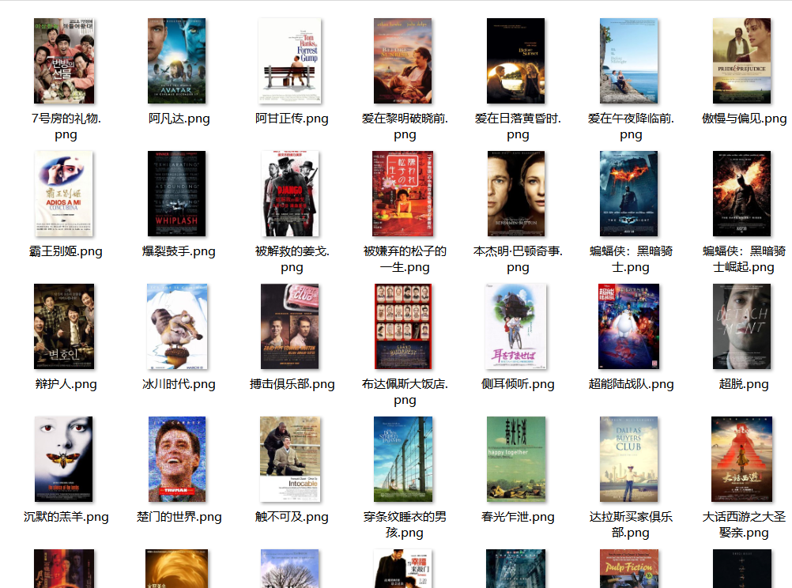This screenshot has height=588, width=792.
Task: Click the 冰川时代.png file name
Action: point(179,384)
